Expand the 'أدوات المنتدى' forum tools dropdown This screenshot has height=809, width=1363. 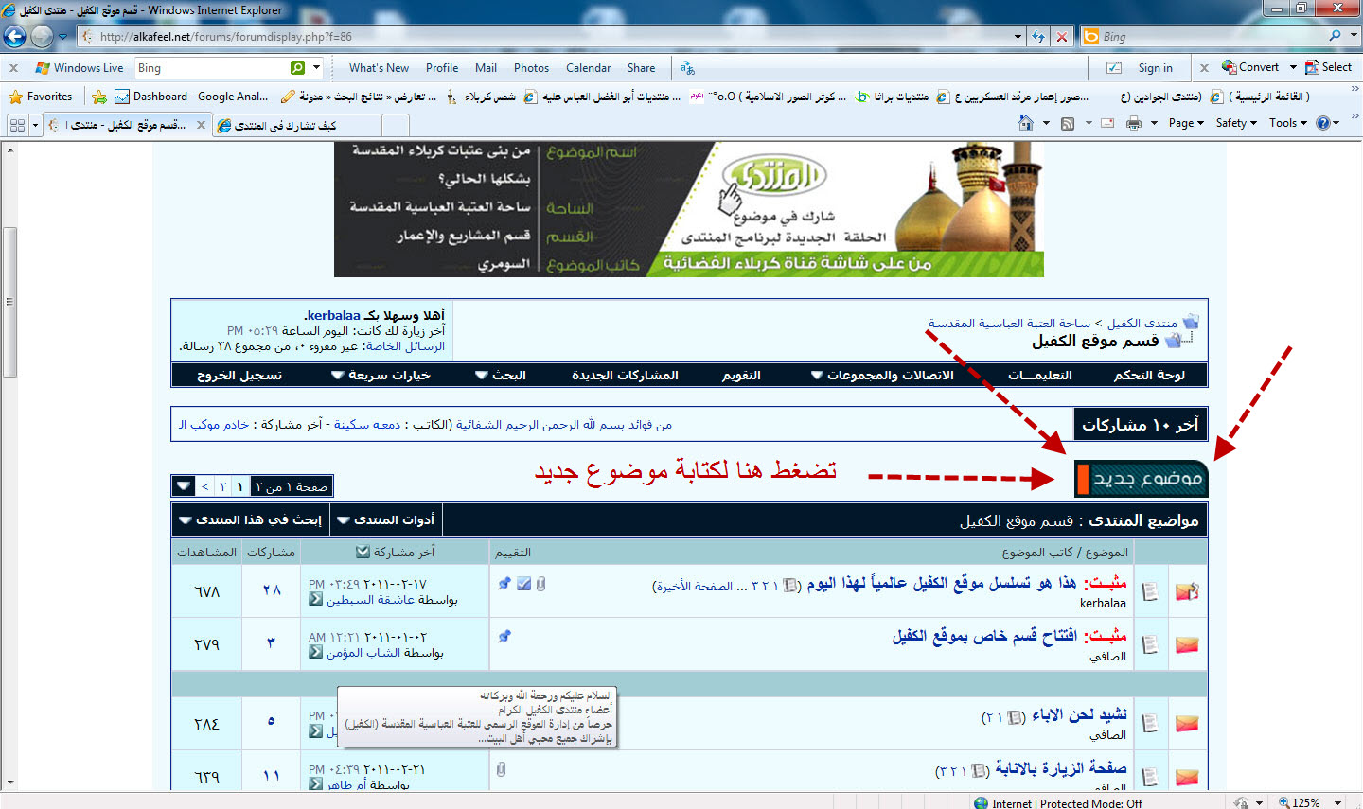(x=386, y=519)
